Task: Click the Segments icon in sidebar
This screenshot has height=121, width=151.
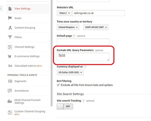Action: [10, 81]
